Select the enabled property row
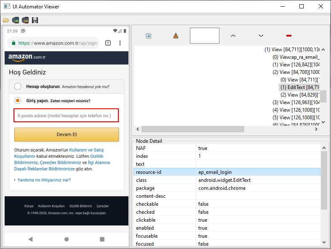331x249 pixels. (227, 228)
